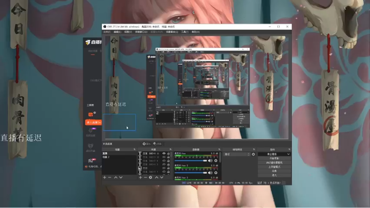Click the 属性 button above the scenes panel

pos(147,144)
